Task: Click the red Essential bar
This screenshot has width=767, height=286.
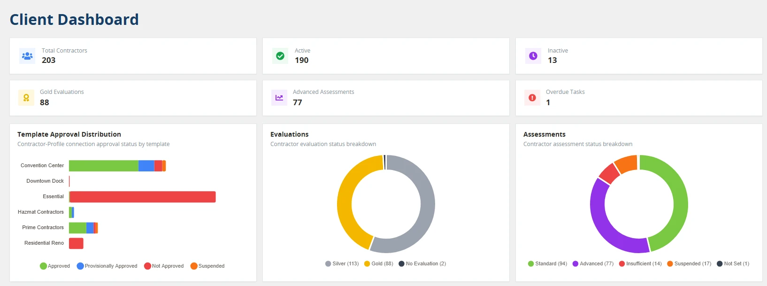Action: (143, 197)
